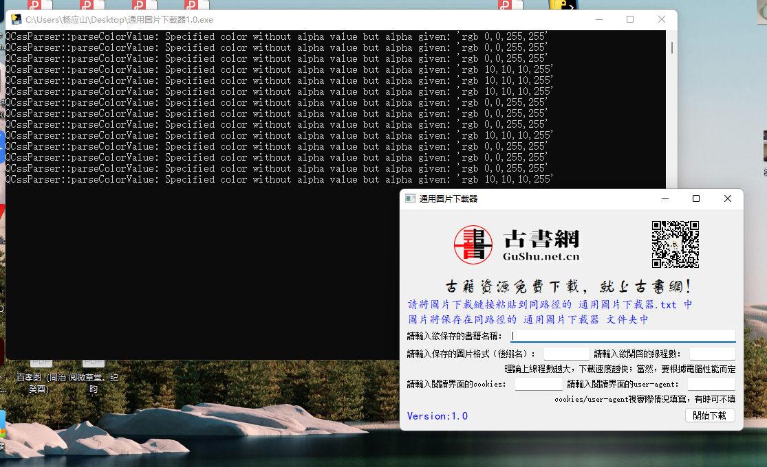Open the 阅微草堂 纪昀 desktop icon

(x=94, y=379)
